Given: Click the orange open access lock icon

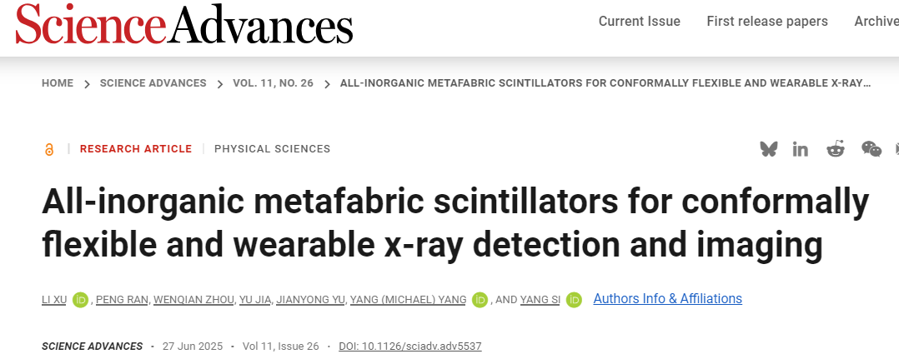Looking at the screenshot, I should coord(49,150).
